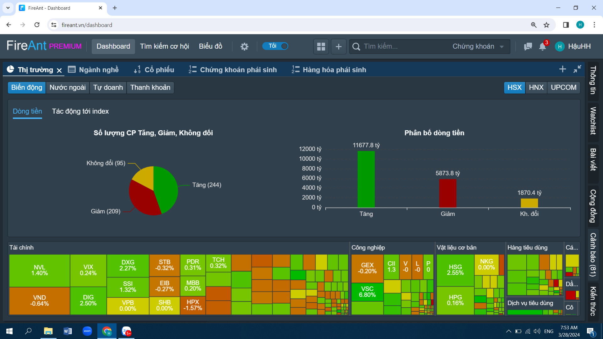Expand the Watchlist side panel
The image size is (603, 339).
[593, 121]
